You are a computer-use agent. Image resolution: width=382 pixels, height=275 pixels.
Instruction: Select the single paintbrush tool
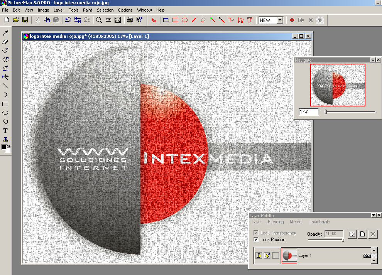[5, 51]
